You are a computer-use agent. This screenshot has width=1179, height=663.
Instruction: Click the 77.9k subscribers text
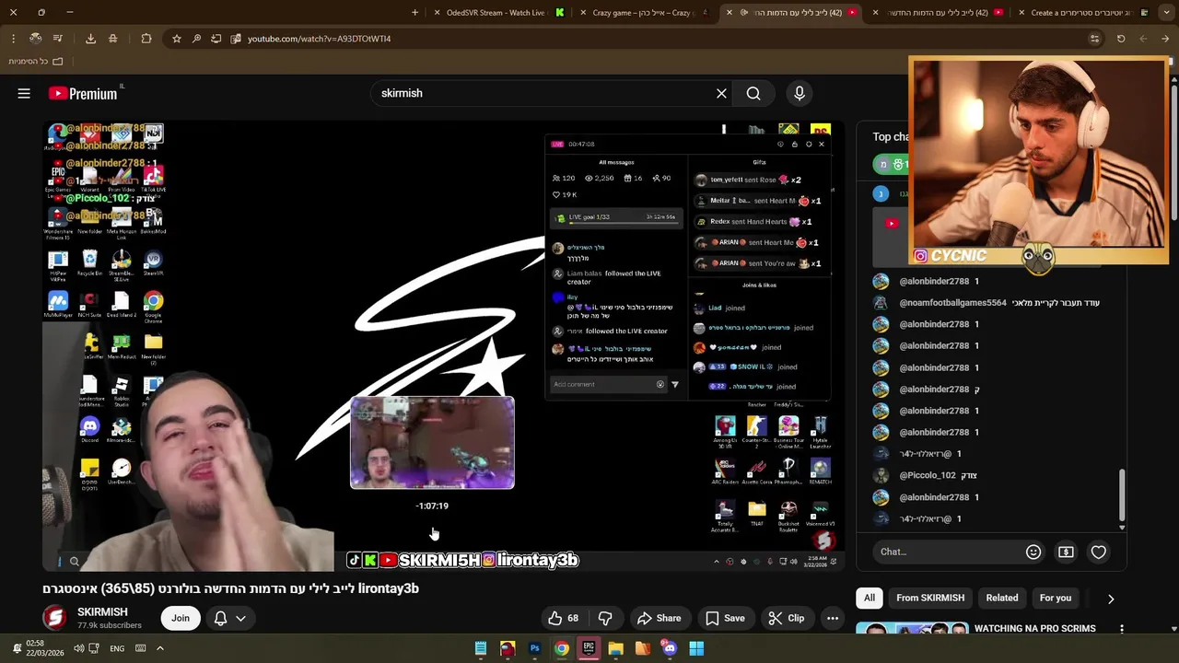click(x=110, y=625)
